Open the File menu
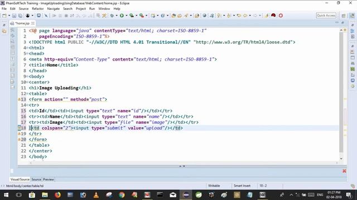The image size is (357, 200). click(4, 9)
